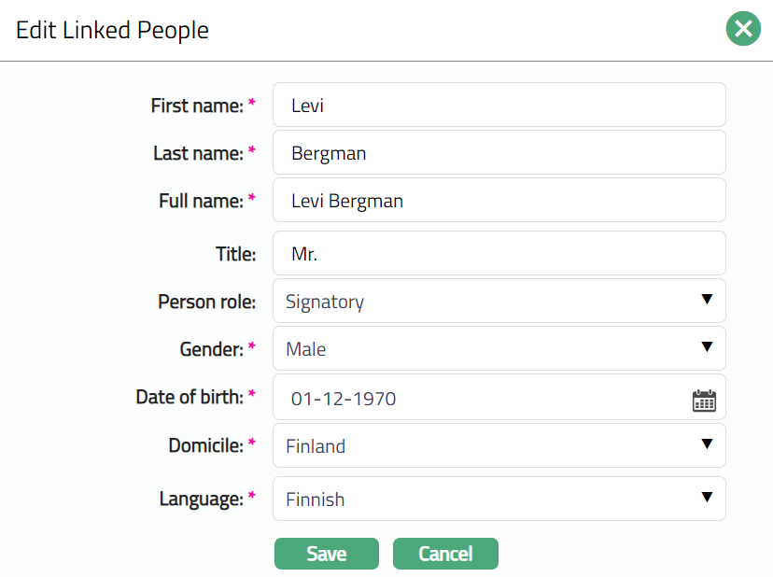Select the Full name text box
Image resolution: width=773 pixels, height=577 pixels.
tap(499, 201)
